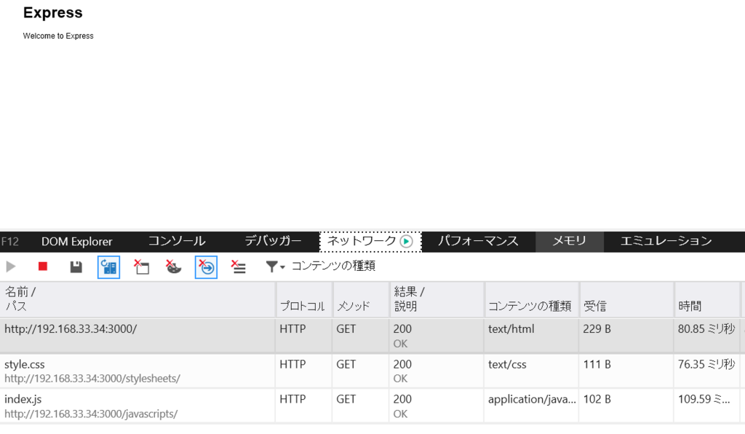Switch to the デバッガー tab

pos(273,242)
